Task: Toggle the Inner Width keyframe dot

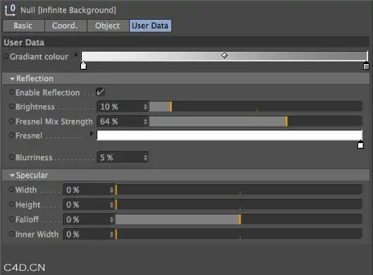Action: [11, 234]
